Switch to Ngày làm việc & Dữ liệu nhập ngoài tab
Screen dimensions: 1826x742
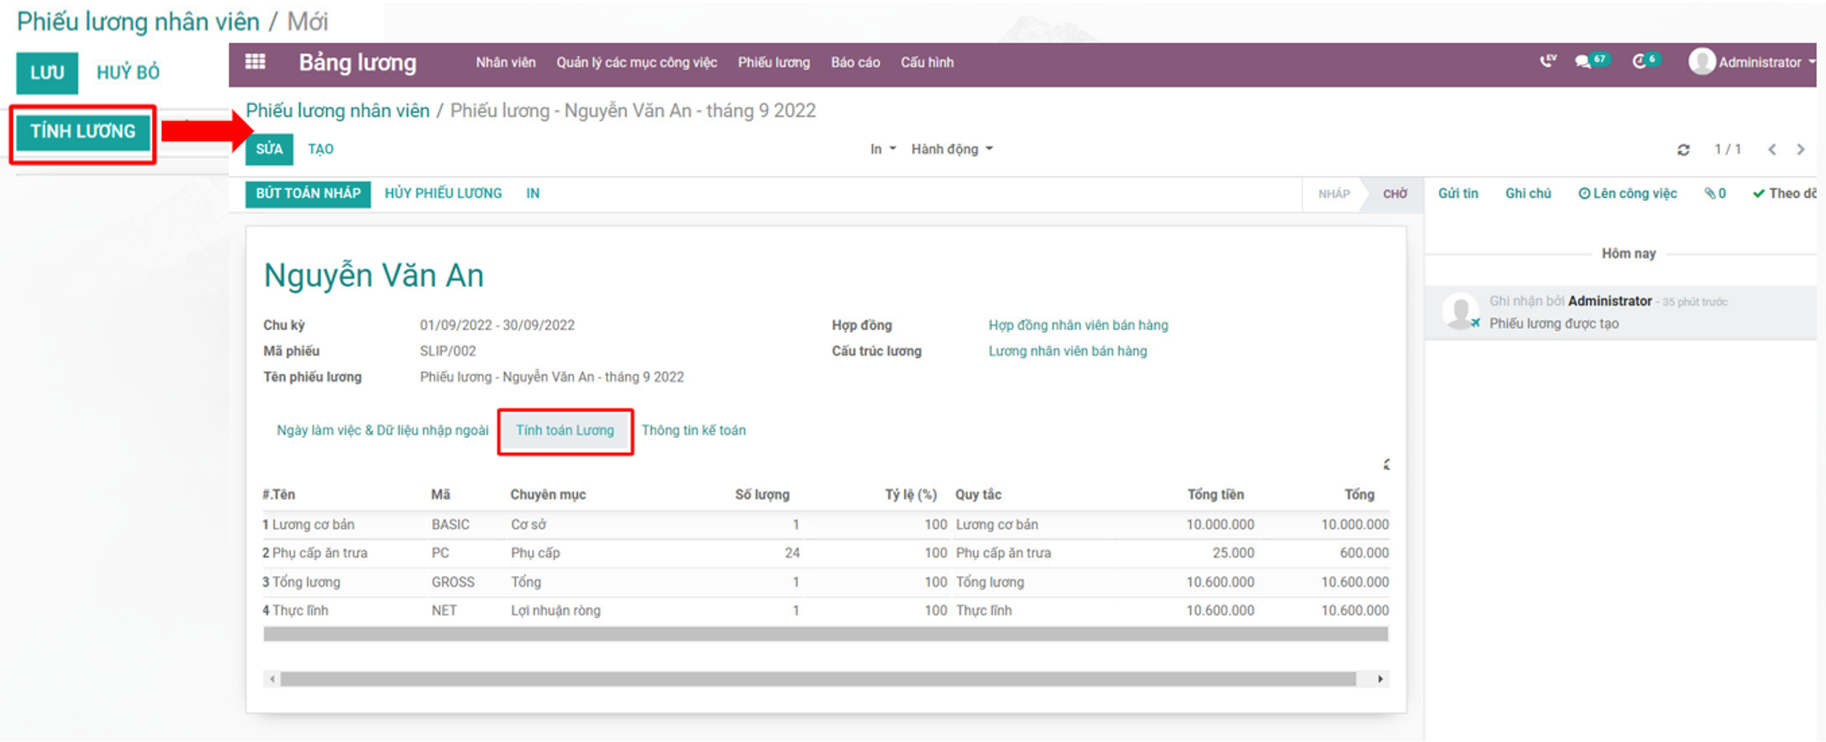(382, 430)
